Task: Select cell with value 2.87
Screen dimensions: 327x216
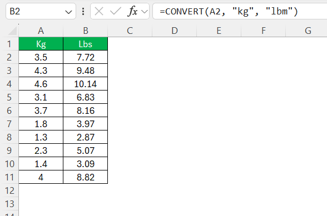Action: [x=86, y=137]
